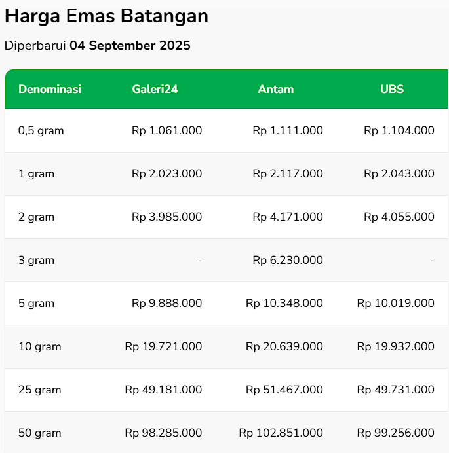449x453 pixels.
Task: Click UBS 5 gram price Rp 10.019.000
Action: point(396,303)
